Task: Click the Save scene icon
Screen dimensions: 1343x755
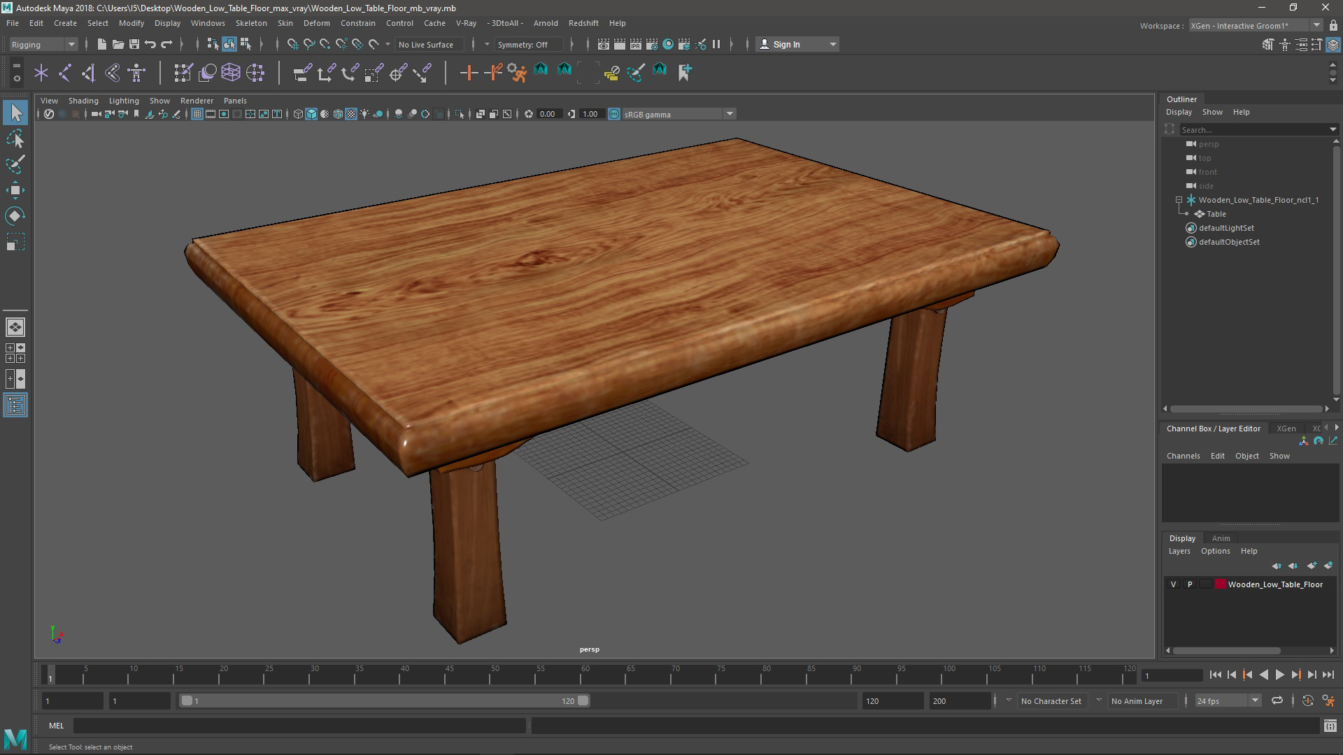Action: click(134, 44)
